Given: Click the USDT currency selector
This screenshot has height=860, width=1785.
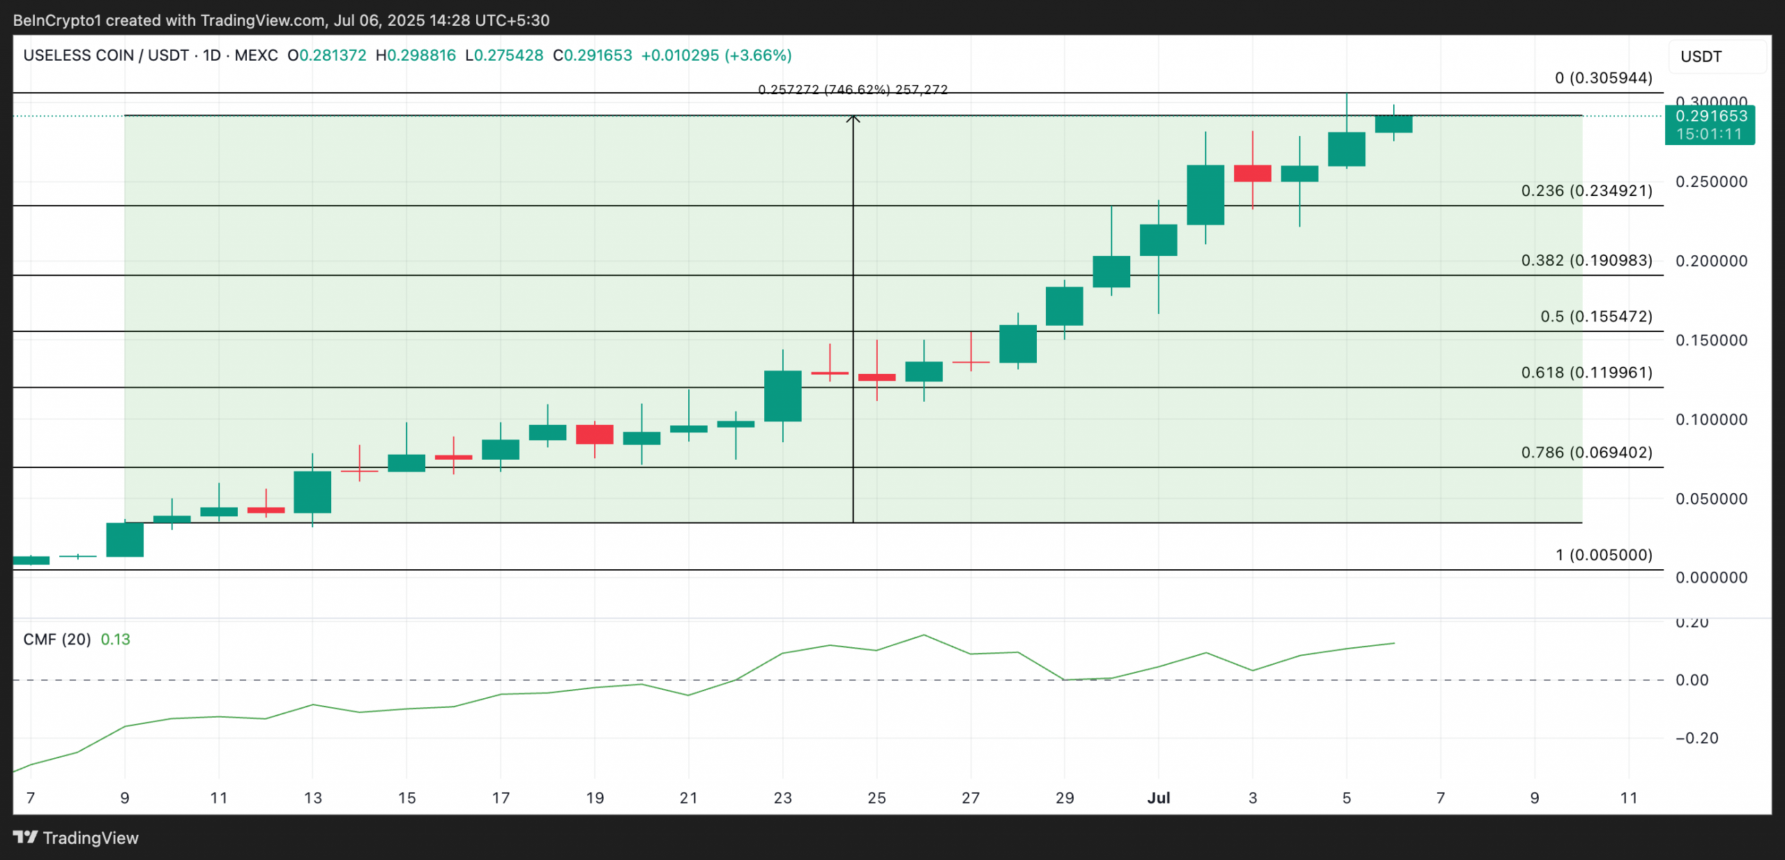Looking at the screenshot, I should pos(1701,56).
